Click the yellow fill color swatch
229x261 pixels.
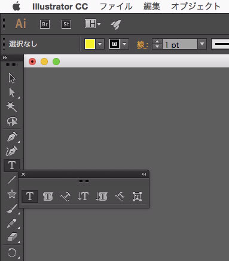[x=90, y=44]
